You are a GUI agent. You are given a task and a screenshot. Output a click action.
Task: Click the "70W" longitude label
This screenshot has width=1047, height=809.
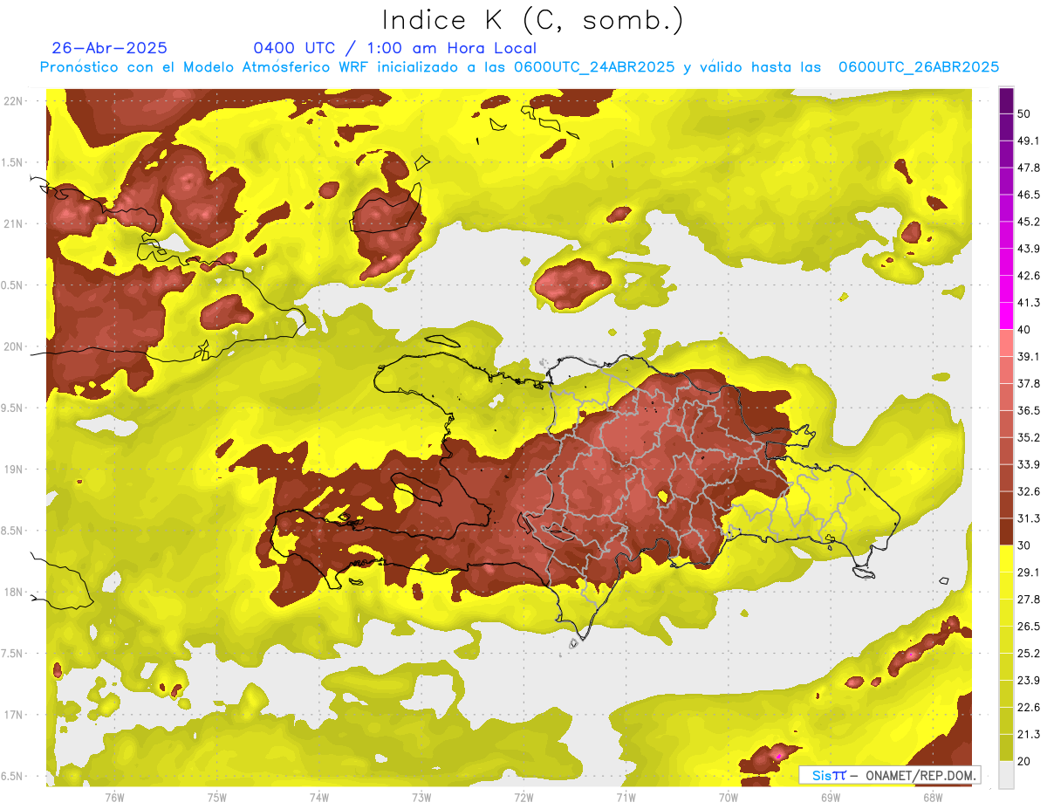point(728,797)
